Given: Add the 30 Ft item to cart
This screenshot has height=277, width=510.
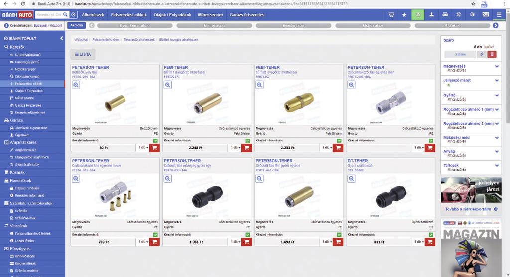Looking at the screenshot, I should click(x=154, y=148).
